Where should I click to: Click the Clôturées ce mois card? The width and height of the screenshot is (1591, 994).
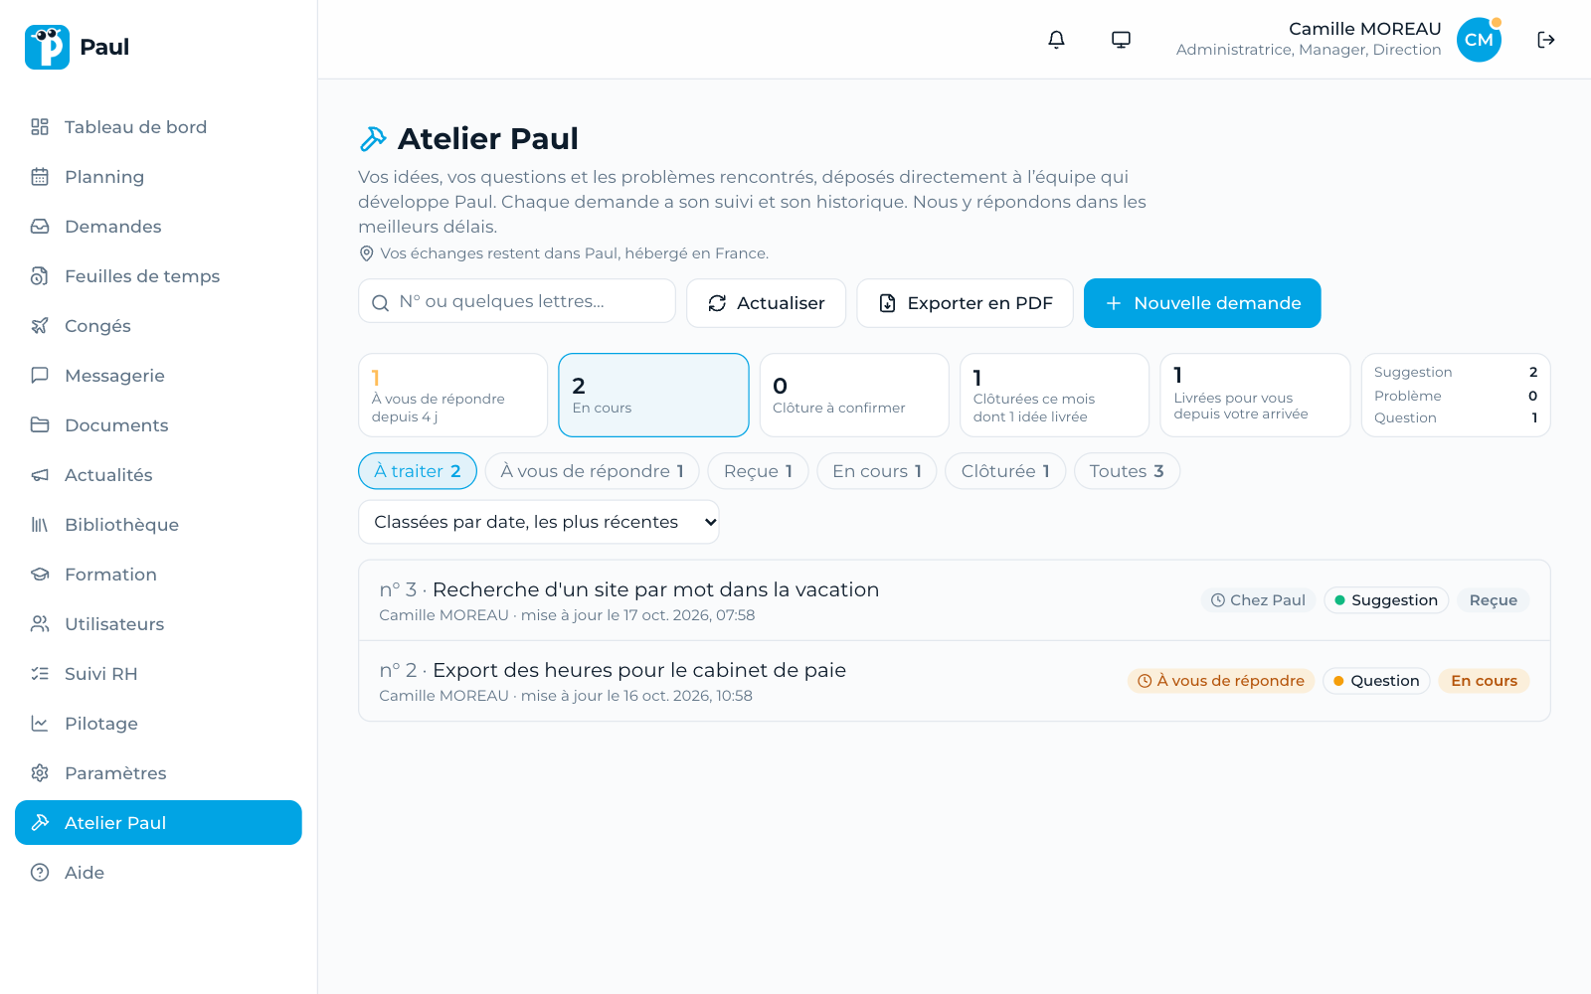[1054, 395]
